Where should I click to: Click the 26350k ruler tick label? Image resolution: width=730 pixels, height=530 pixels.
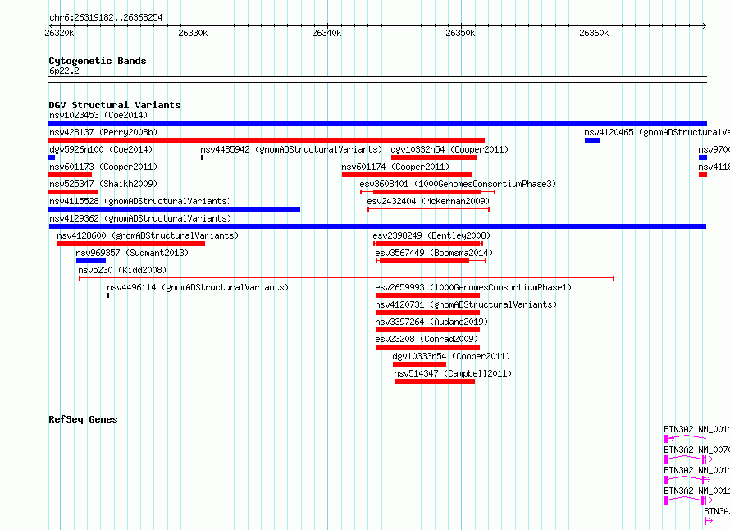(460, 34)
